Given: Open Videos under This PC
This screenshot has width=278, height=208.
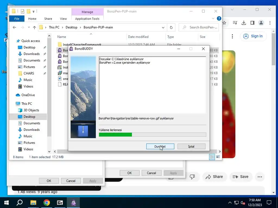Looking at the screenshot, I should (28, 149).
